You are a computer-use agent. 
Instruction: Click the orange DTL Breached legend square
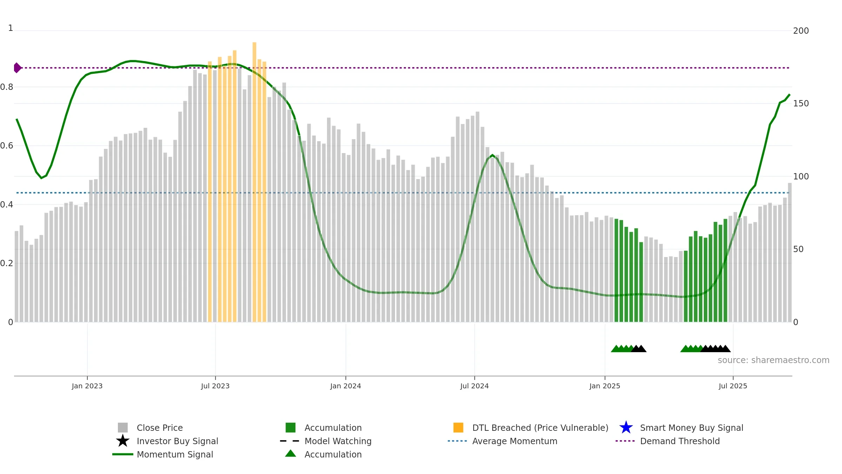pos(458,428)
